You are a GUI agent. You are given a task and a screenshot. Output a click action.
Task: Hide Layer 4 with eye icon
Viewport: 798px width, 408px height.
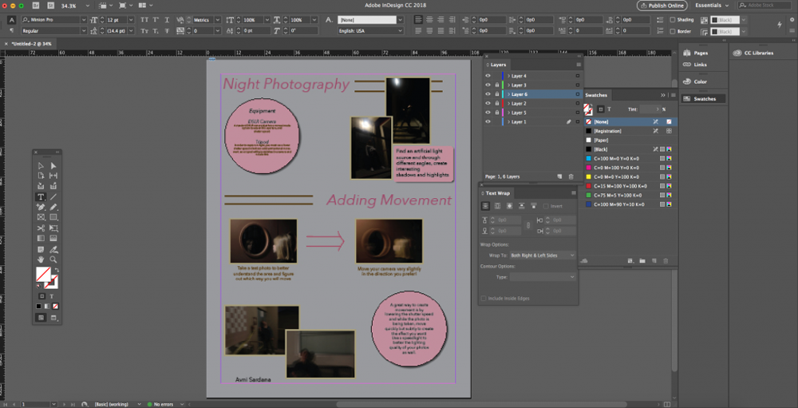(x=488, y=76)
